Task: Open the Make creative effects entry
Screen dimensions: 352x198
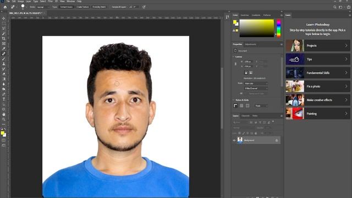Action: pos(318,100)
